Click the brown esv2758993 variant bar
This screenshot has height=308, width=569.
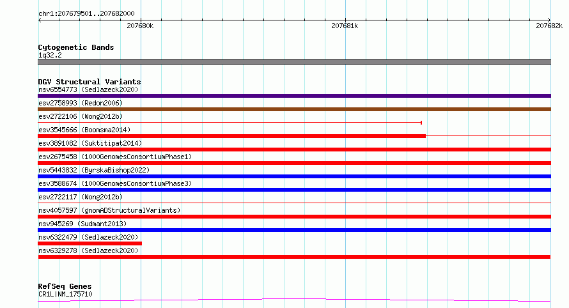click(294, 109)
